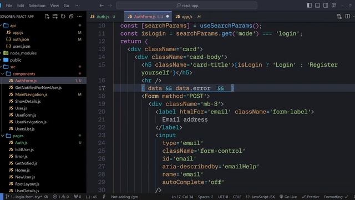Change end of line sequence CRLF
Viewport: 355px width, 200px height.
pos(237,197)
